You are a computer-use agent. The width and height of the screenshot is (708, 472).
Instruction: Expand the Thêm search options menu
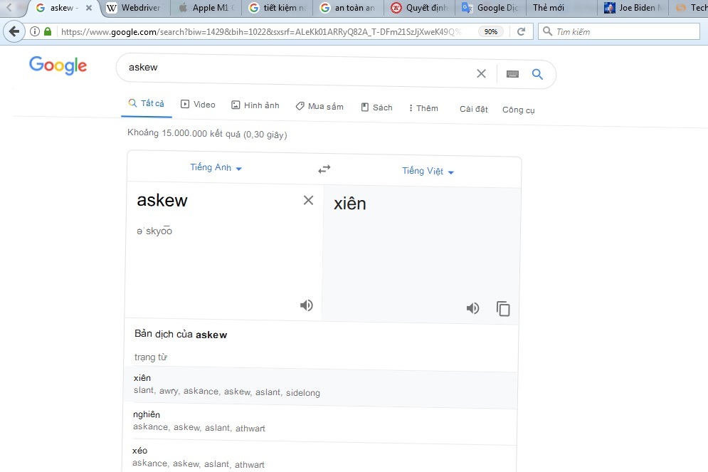pos(423,108)
